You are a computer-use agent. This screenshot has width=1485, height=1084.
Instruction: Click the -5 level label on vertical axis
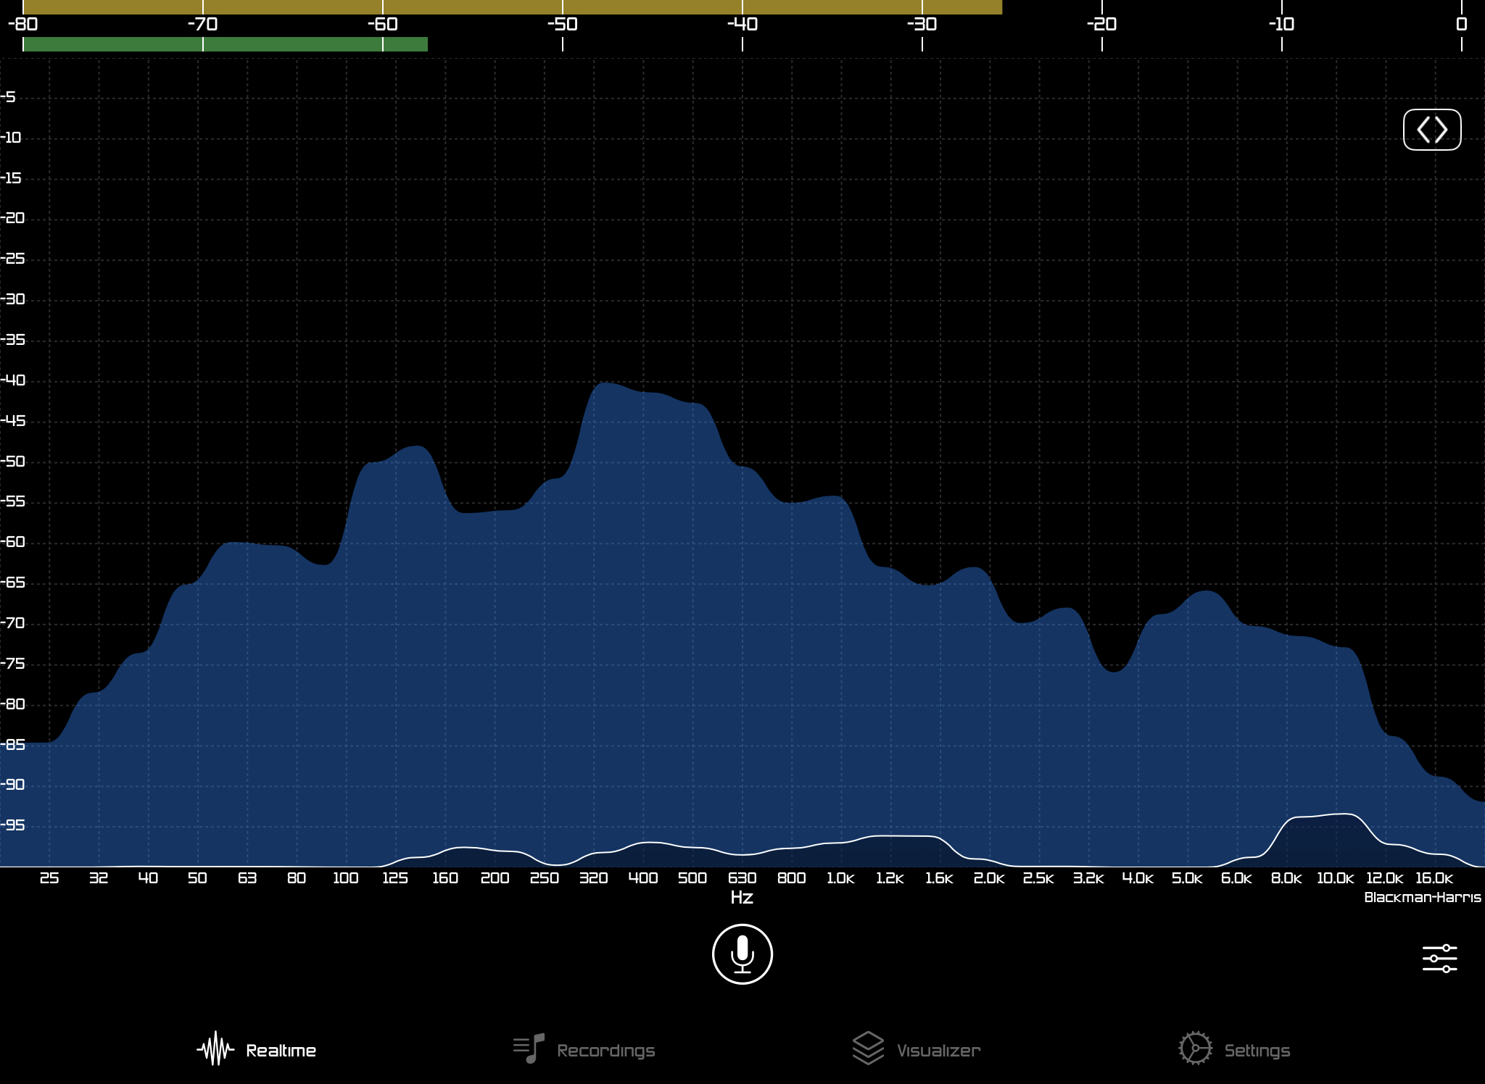[8, 97]
